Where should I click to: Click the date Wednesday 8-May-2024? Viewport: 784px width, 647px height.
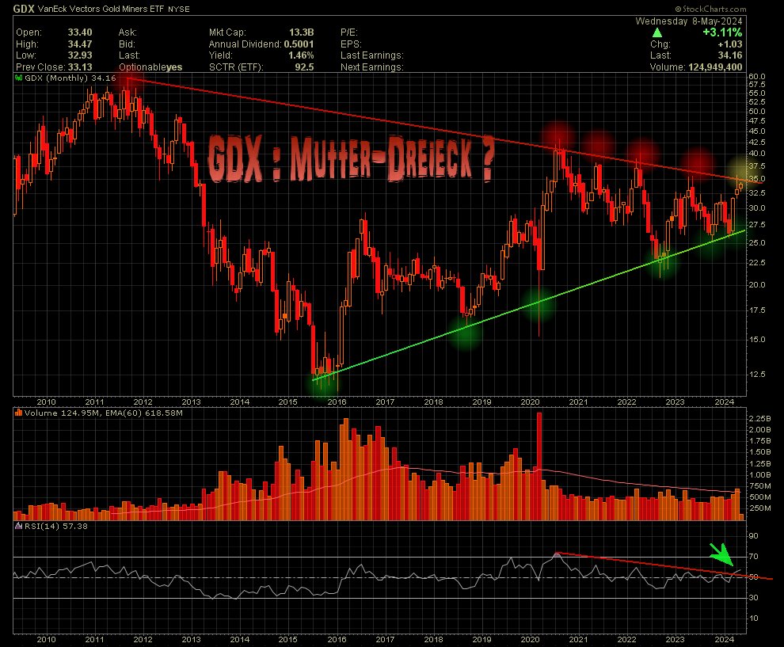click(688, 21)
